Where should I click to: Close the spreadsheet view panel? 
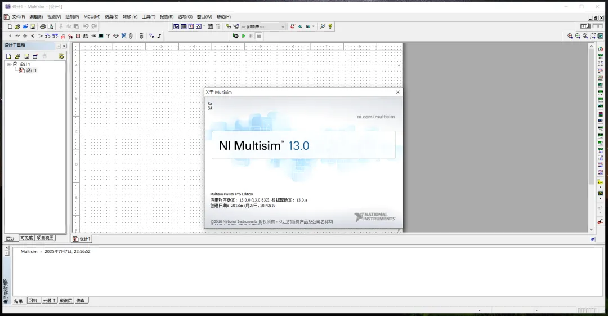click(7, 248)
